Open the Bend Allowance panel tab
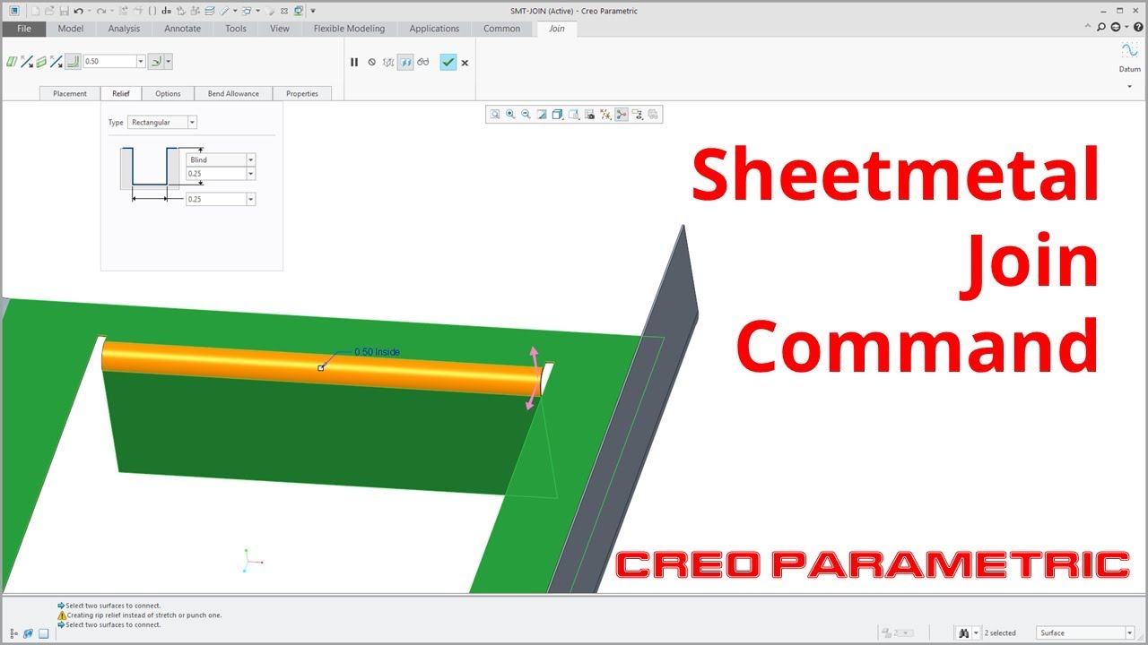This screenshot has width=1148, height=645. tap(233, 93)
